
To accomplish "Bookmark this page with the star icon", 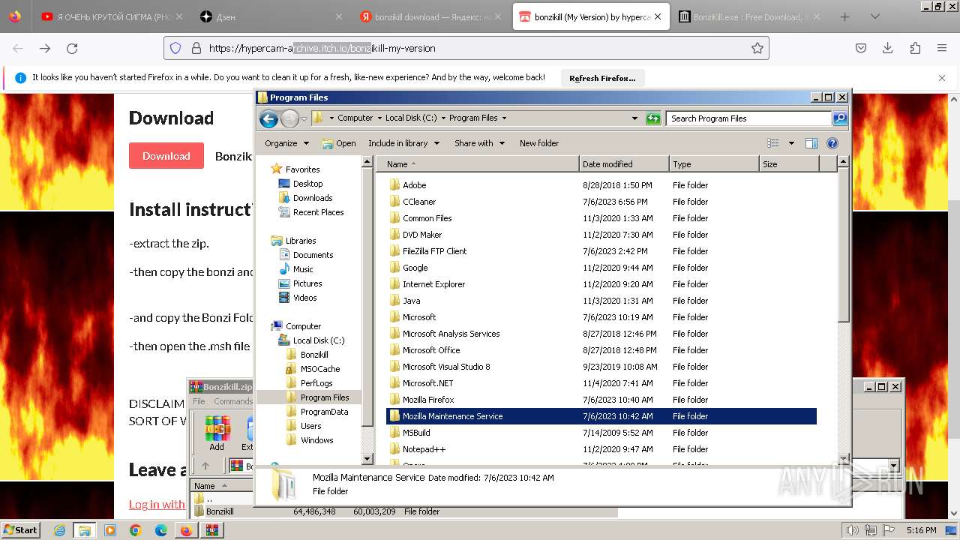I will (757, 48).
